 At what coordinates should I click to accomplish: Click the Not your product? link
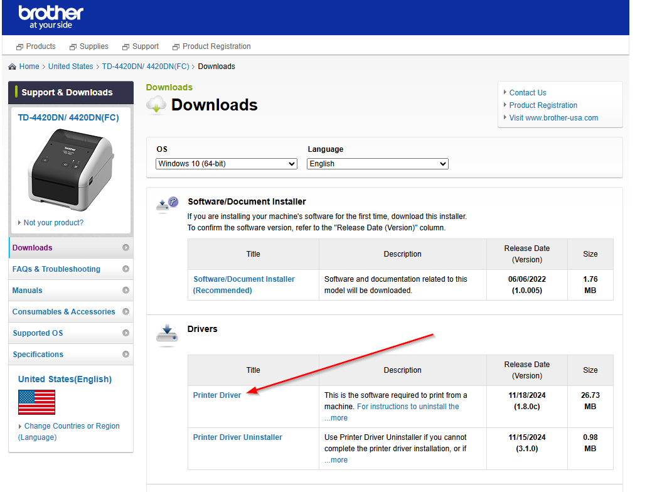click(x=53, y=223)
